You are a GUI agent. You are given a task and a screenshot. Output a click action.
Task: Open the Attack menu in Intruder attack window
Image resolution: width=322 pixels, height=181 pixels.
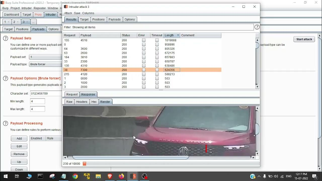pyautogui.click(x=68, y=13)
